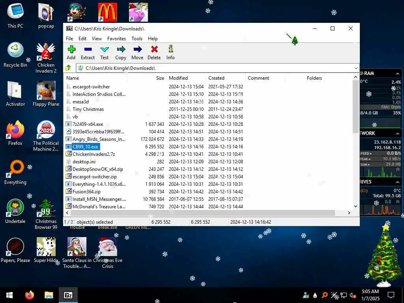Click the Extract toolbar icon

coord(88,52)
